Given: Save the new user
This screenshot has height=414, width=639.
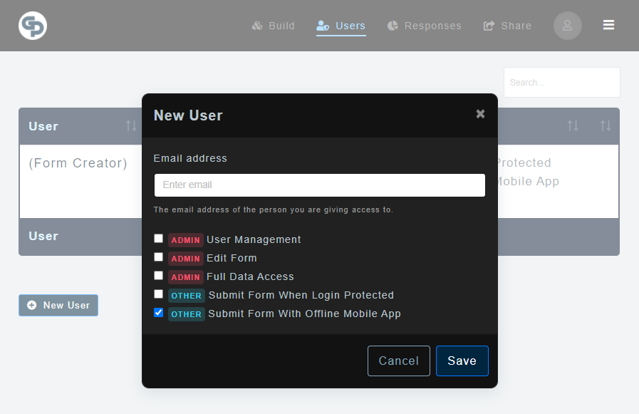Looking at the screenshot, I should (462, 361).
